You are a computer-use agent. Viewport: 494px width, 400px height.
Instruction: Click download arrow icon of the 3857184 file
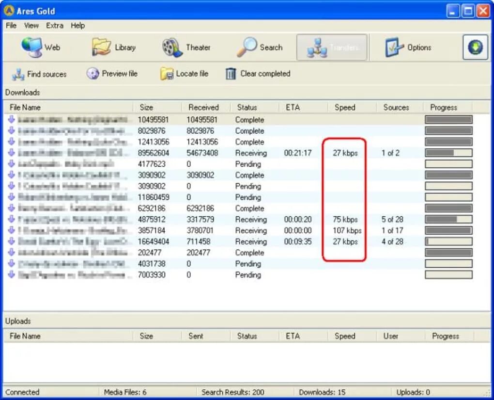click(11, 230)
